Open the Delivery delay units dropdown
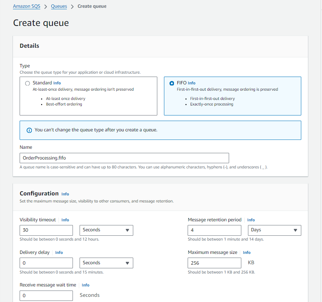The image size is (322, 302). click(x=106, y=263)
